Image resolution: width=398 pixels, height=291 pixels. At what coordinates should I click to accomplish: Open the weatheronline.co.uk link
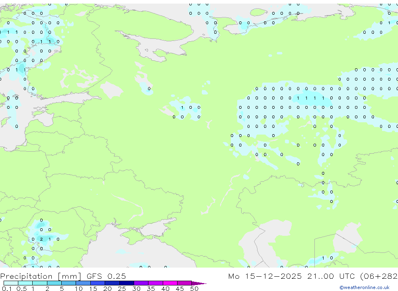[x=365, y=287]
